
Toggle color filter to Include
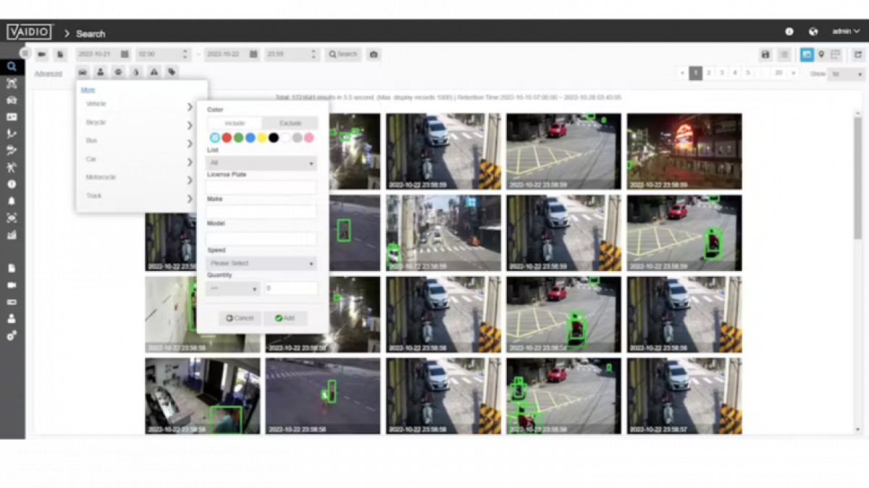click(235, 124)
